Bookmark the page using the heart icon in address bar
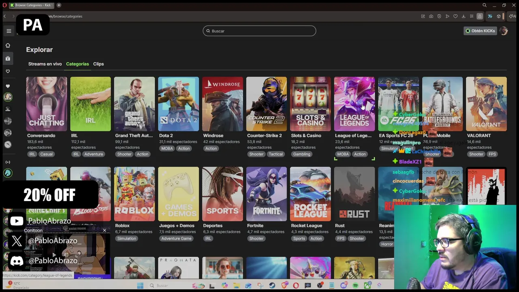 pyautogui.click(x=455, y=16)
